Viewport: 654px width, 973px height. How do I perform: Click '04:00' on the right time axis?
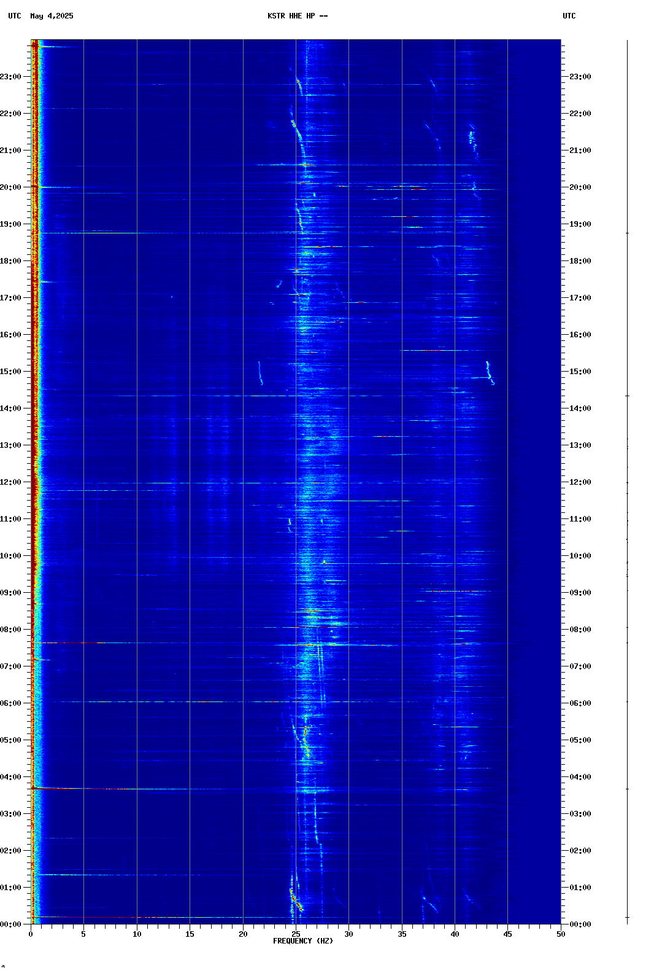(580, 777)
